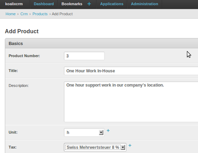Click the Tax label
Screen dimensions: 198x153
tap(12, 147)
